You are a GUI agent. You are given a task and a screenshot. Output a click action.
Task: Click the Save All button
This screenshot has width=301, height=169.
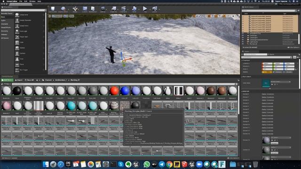point(29,80)
